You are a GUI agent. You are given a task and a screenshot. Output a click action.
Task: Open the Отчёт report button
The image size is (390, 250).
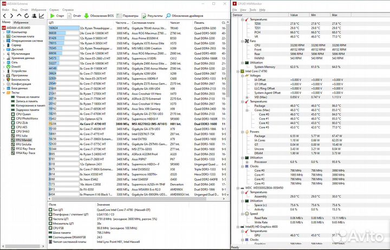click(74, 16)
